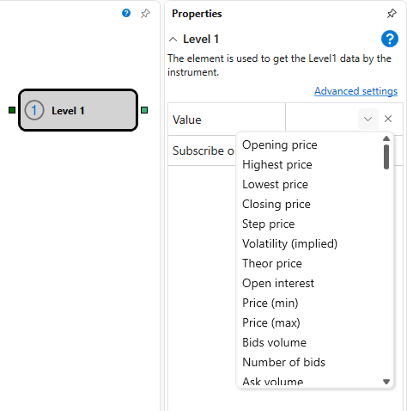
Task: Pin the diagram panel with the pin icon
Action: [145, 13]
